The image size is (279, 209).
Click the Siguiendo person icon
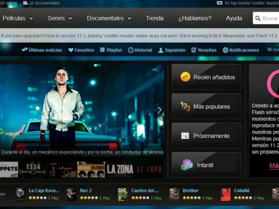(x=161, y=50)
